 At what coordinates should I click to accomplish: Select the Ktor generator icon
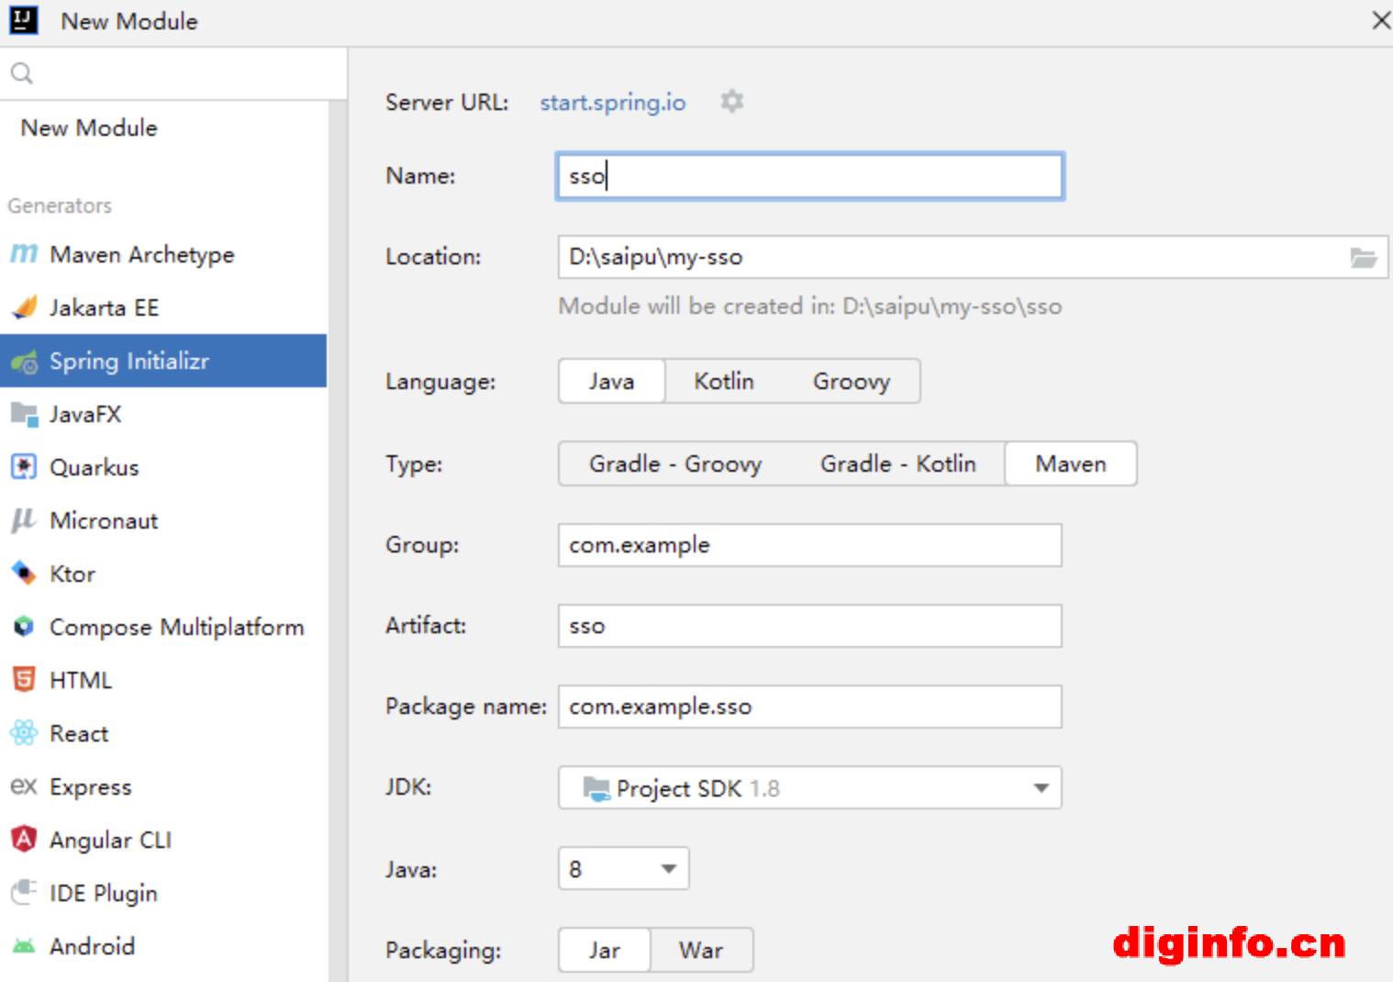click(24, 574)
